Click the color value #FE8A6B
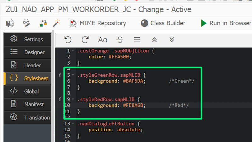 133,105
